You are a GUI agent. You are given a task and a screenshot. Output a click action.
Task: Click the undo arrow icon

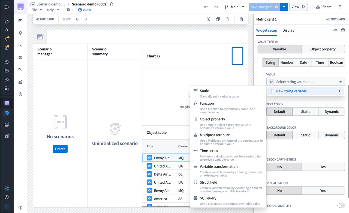[x=206, y=7]
